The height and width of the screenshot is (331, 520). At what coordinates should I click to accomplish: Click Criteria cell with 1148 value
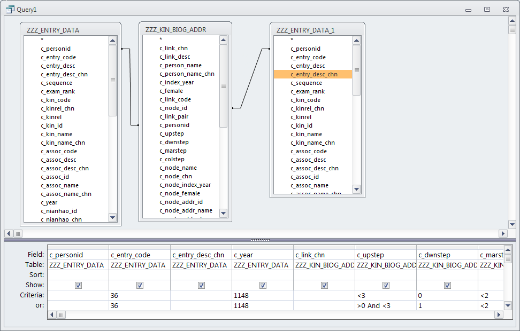[x=262, y=295]
